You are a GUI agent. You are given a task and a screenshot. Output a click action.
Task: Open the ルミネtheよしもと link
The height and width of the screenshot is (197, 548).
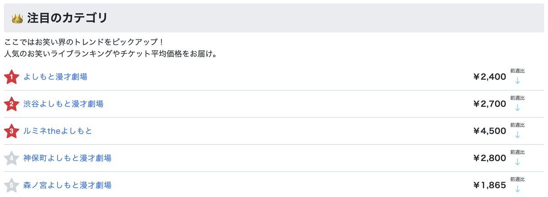58,131
